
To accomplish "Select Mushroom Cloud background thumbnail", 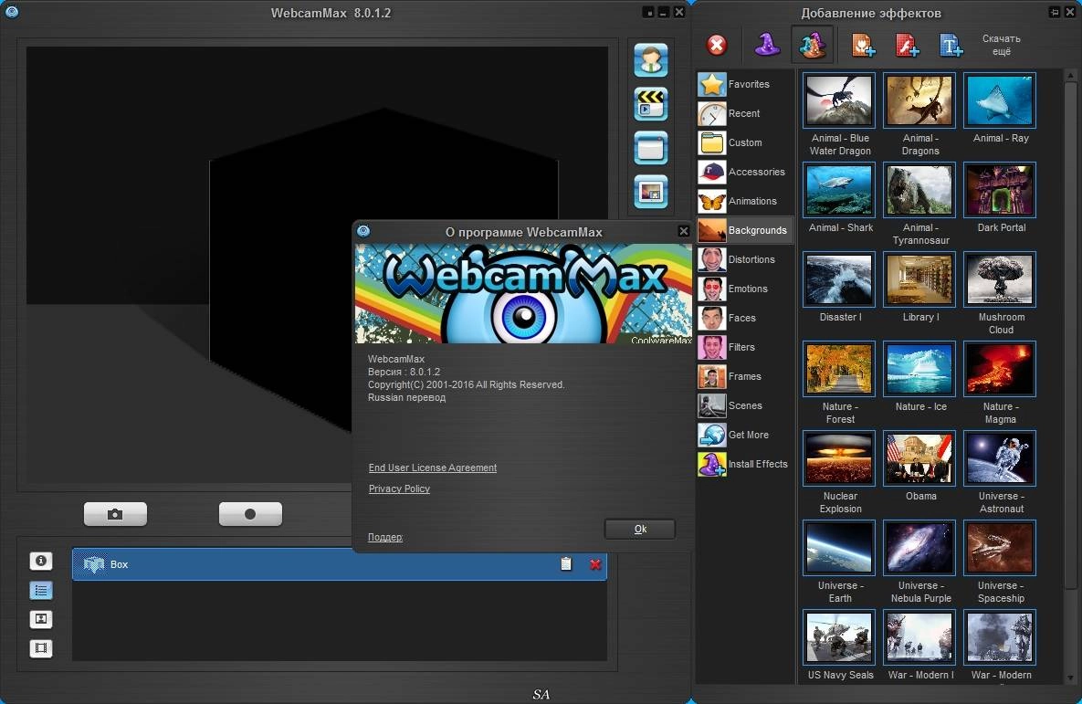I will pyautogui.click(x=1000, y=279).
